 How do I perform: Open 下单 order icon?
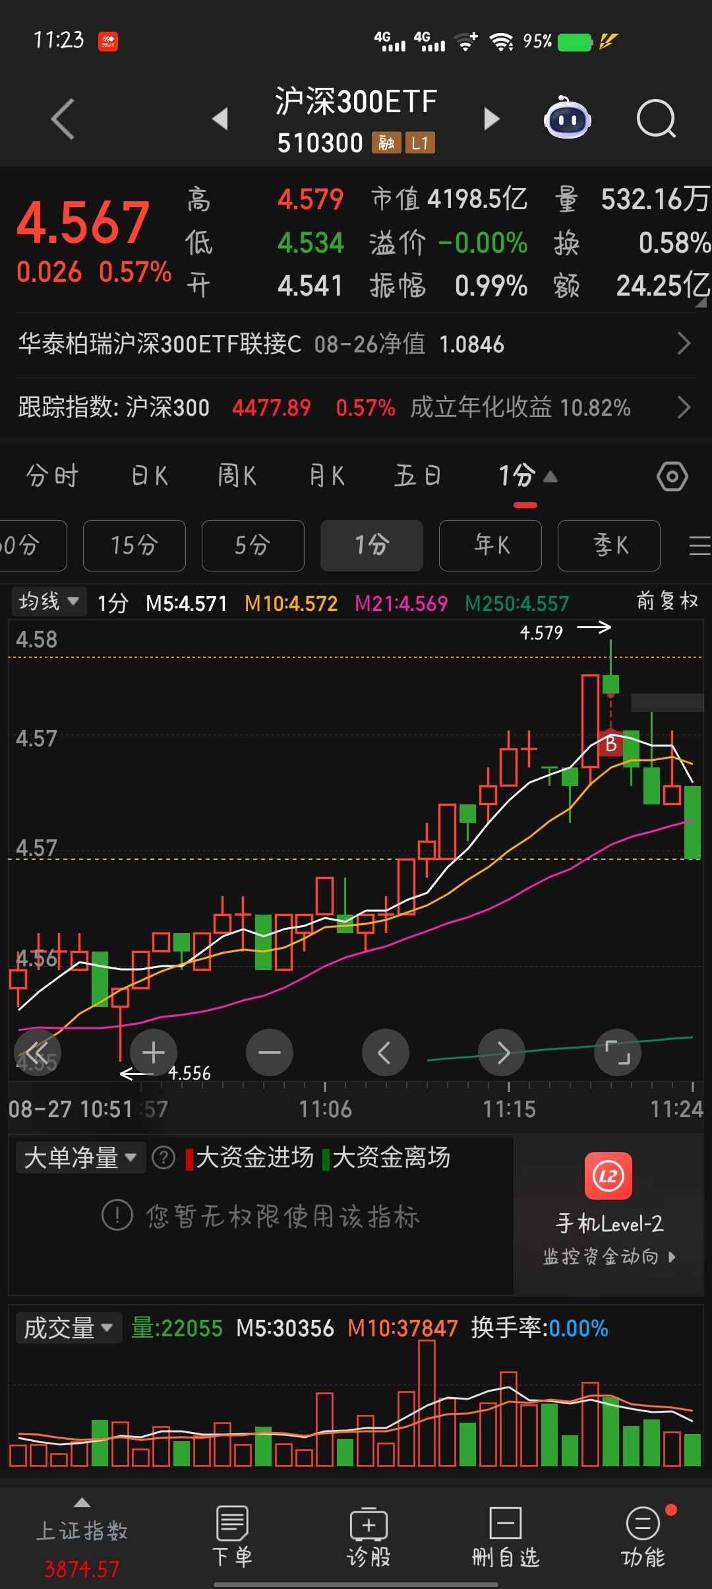pyautogui.click(x=232, y=1536)
